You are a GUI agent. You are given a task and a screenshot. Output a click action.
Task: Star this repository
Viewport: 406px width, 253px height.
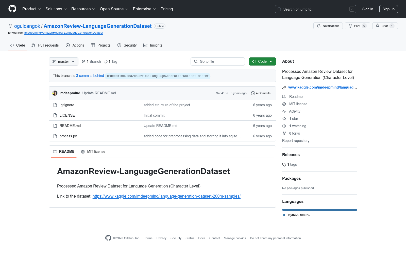tap(385, 26)
